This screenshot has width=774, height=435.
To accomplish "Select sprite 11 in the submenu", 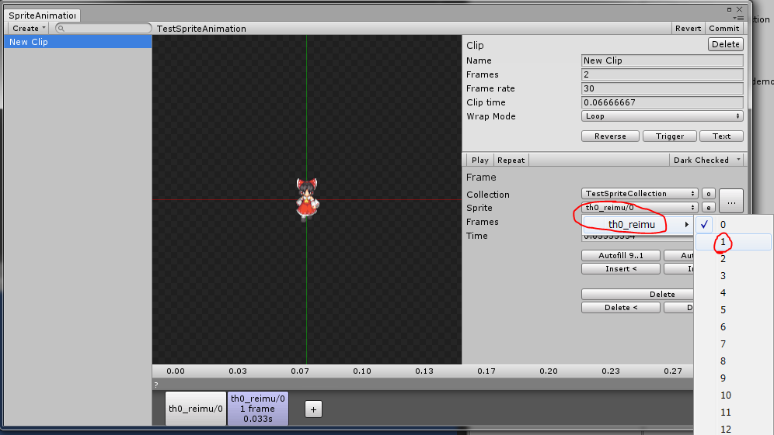I will coord(734,413).
